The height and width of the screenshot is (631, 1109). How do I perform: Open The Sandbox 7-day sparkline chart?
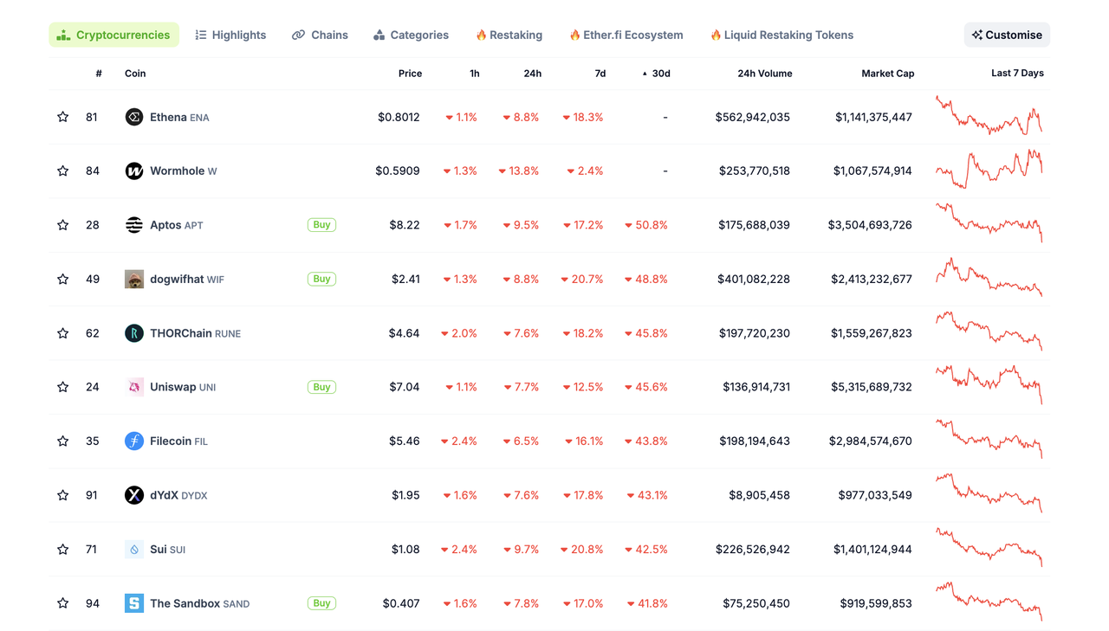989,602
